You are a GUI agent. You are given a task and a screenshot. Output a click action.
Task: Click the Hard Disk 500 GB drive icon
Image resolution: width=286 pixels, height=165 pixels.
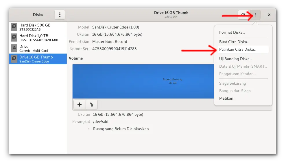tap(14, 27)
